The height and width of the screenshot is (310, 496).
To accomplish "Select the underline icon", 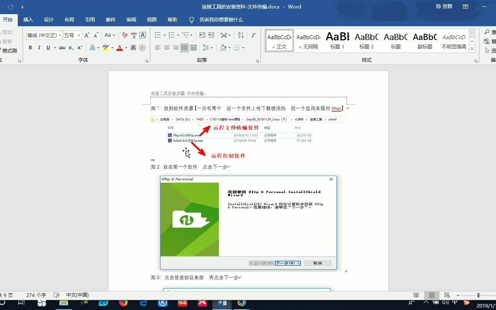I will tap(48, 48).
